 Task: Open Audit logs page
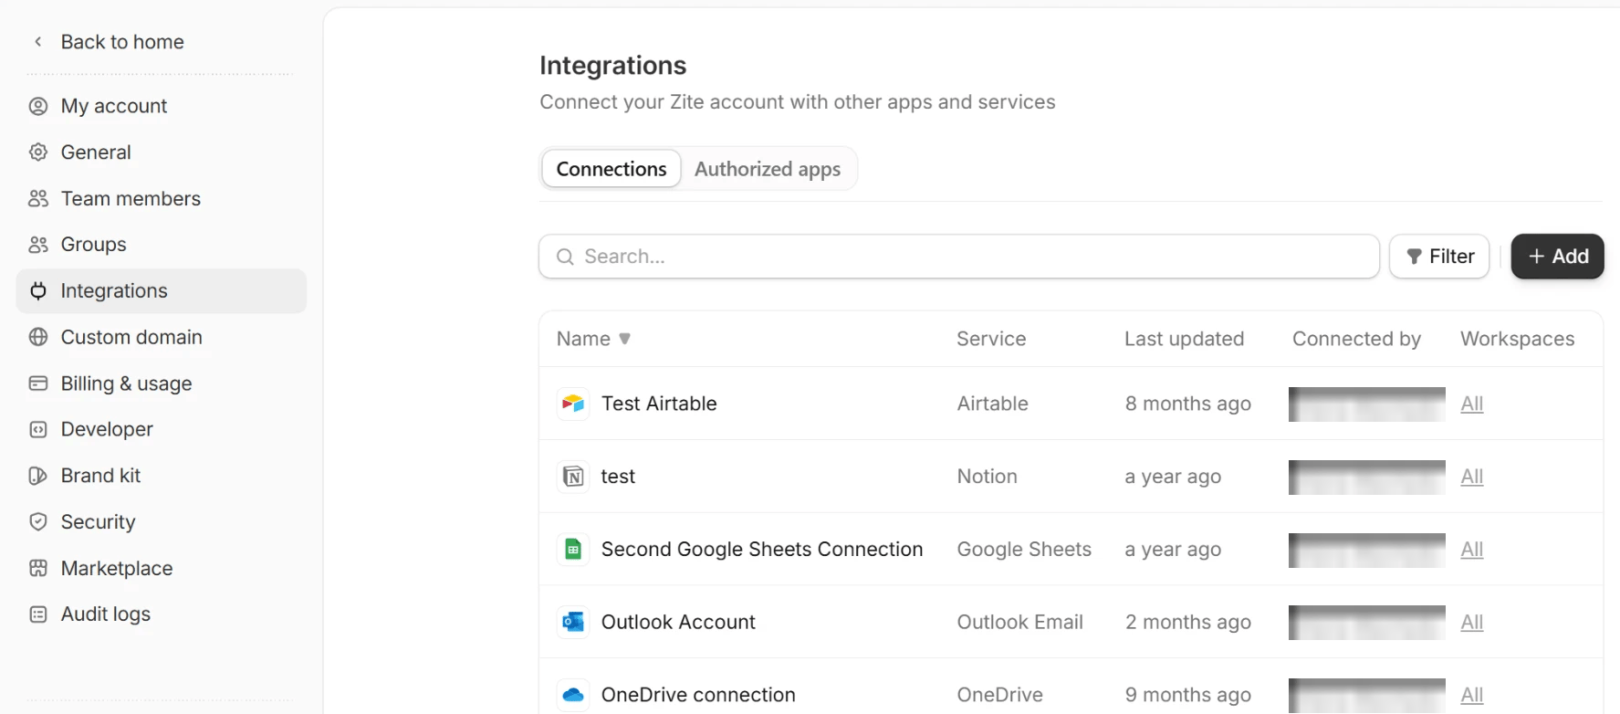pos(162,614)
